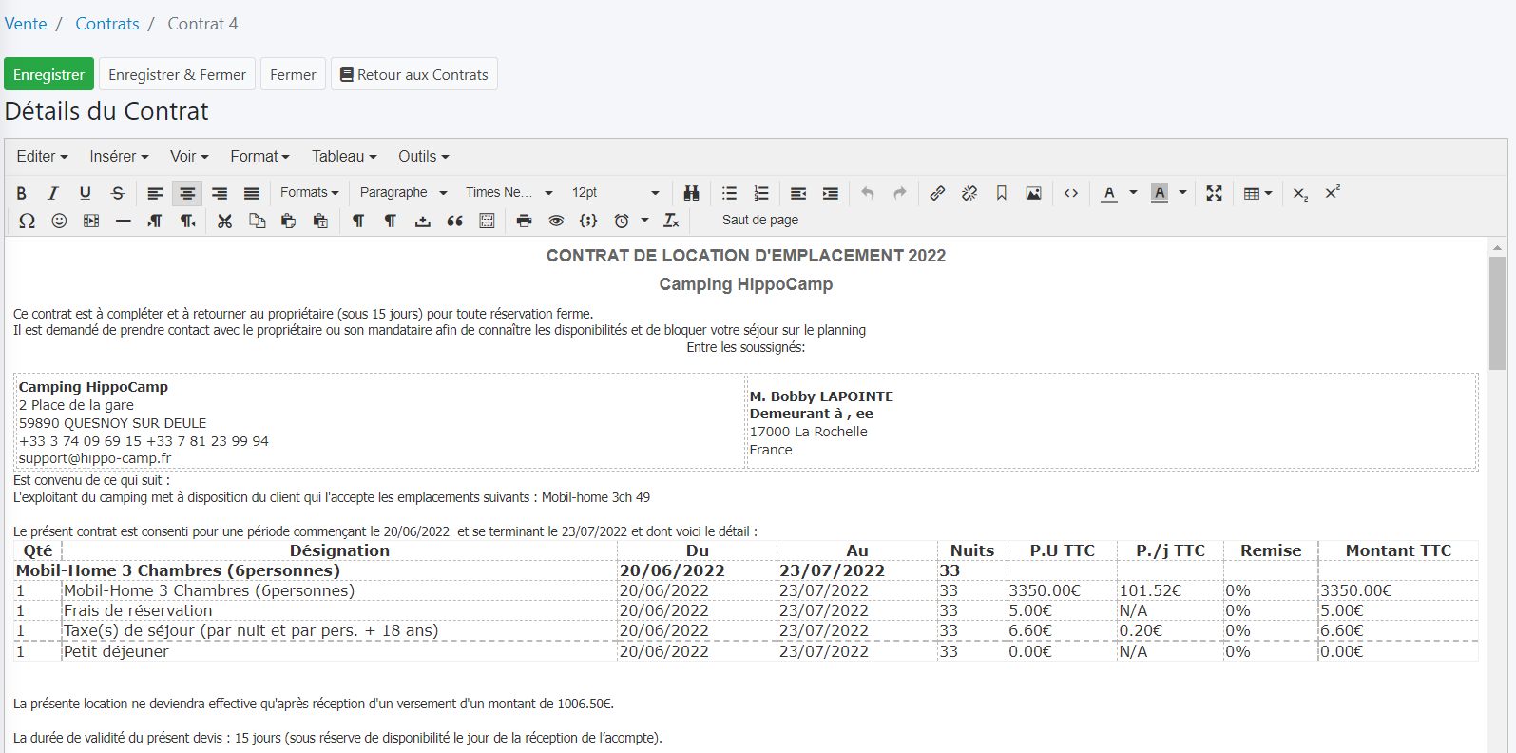
Task: Open the Tableau menu
Action: click(344, 156)
